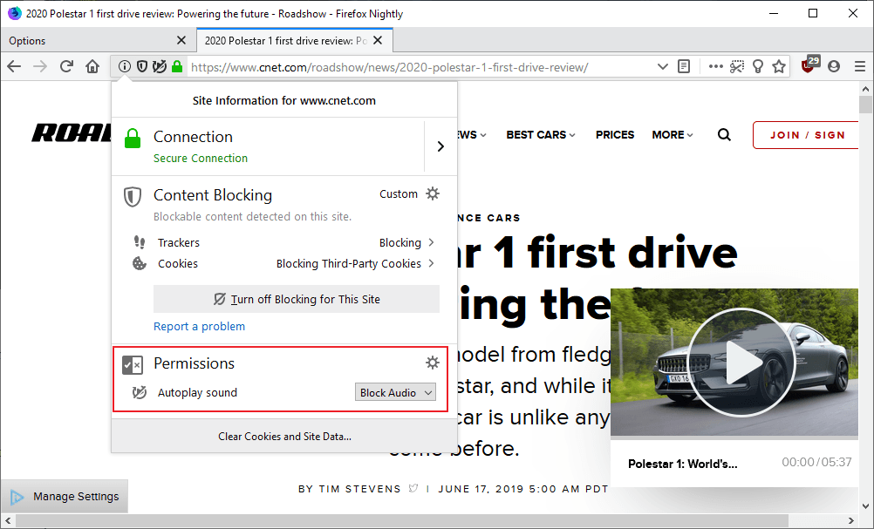The image size is (874, 529).
Task: Open the URL bar history dropdown arrow
Action: click(x=662, y=67)
